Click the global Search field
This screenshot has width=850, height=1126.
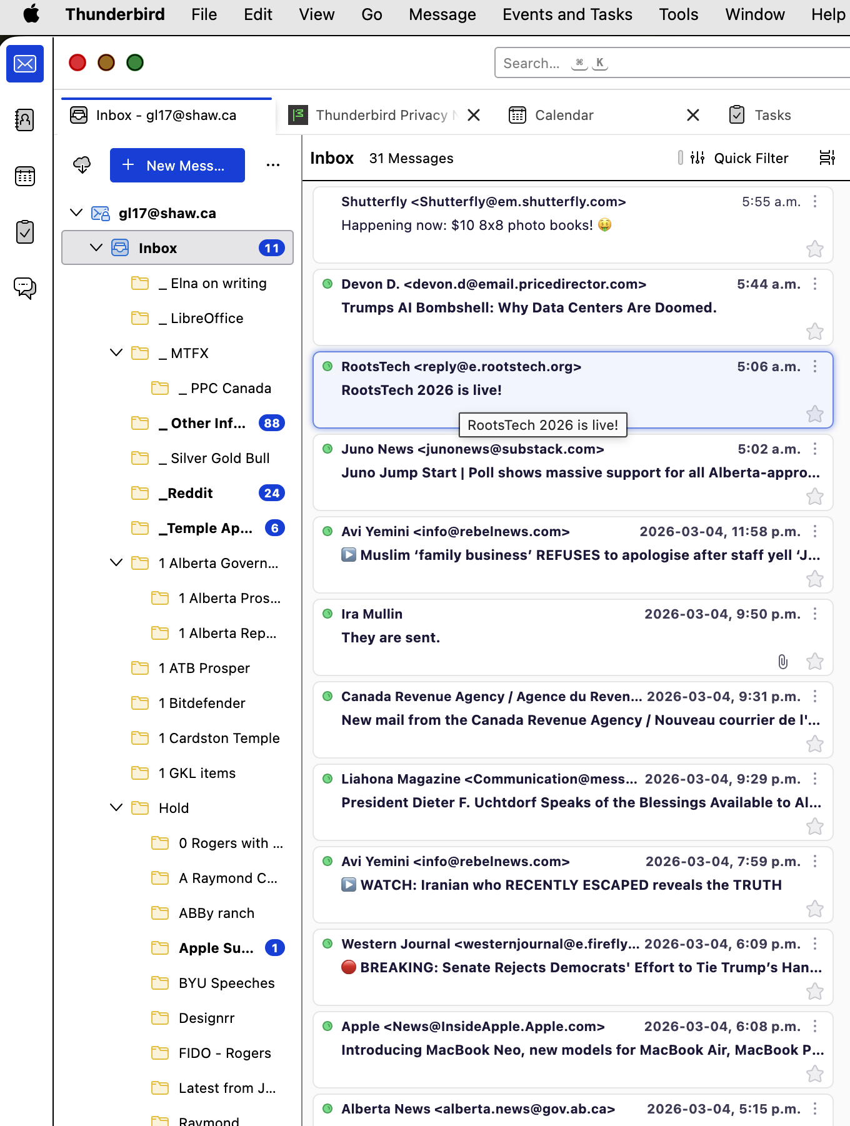[672, 62]
